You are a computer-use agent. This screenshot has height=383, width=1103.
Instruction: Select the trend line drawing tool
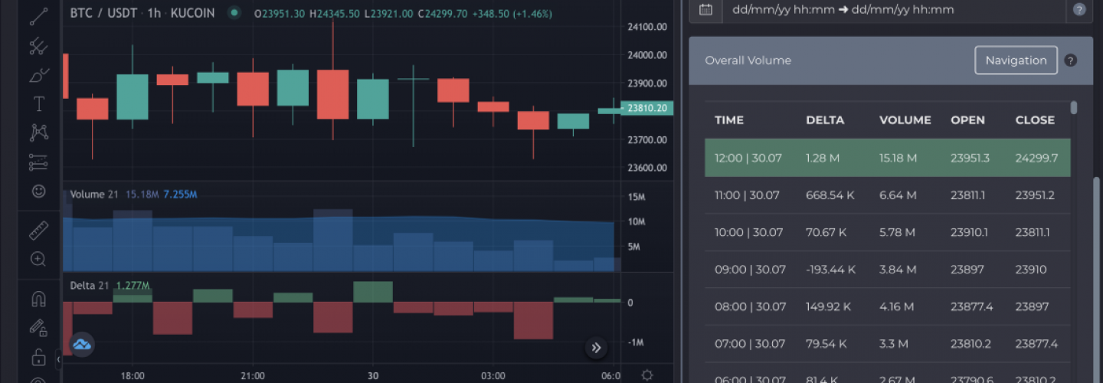click(x=38, y=16)
